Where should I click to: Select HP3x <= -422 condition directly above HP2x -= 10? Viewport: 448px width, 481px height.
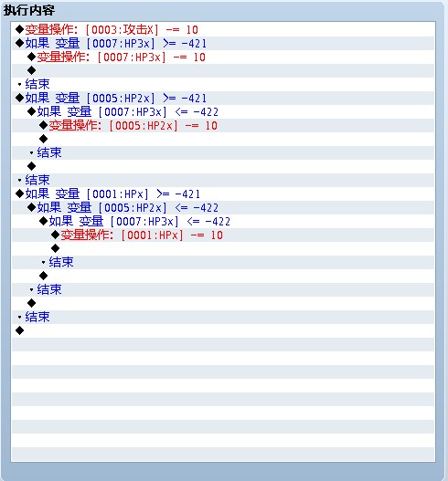point(223,111)
